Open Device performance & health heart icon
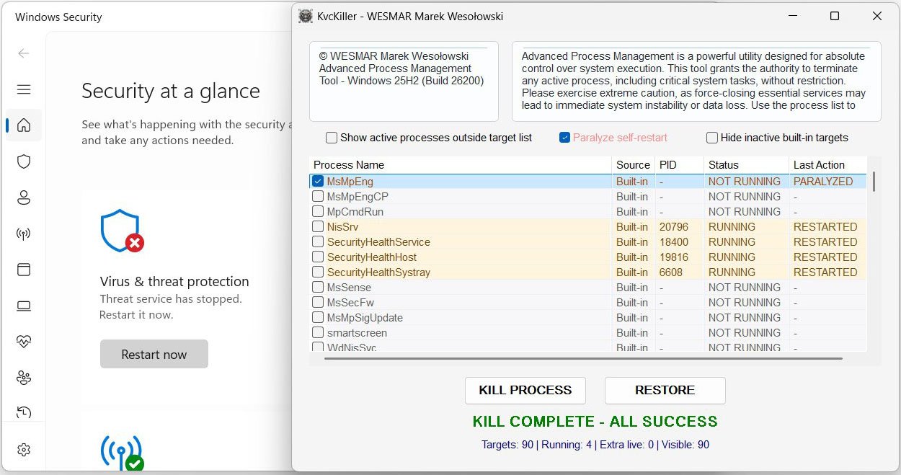Screen dimensions: 901x475 click(x=24, y=342)
